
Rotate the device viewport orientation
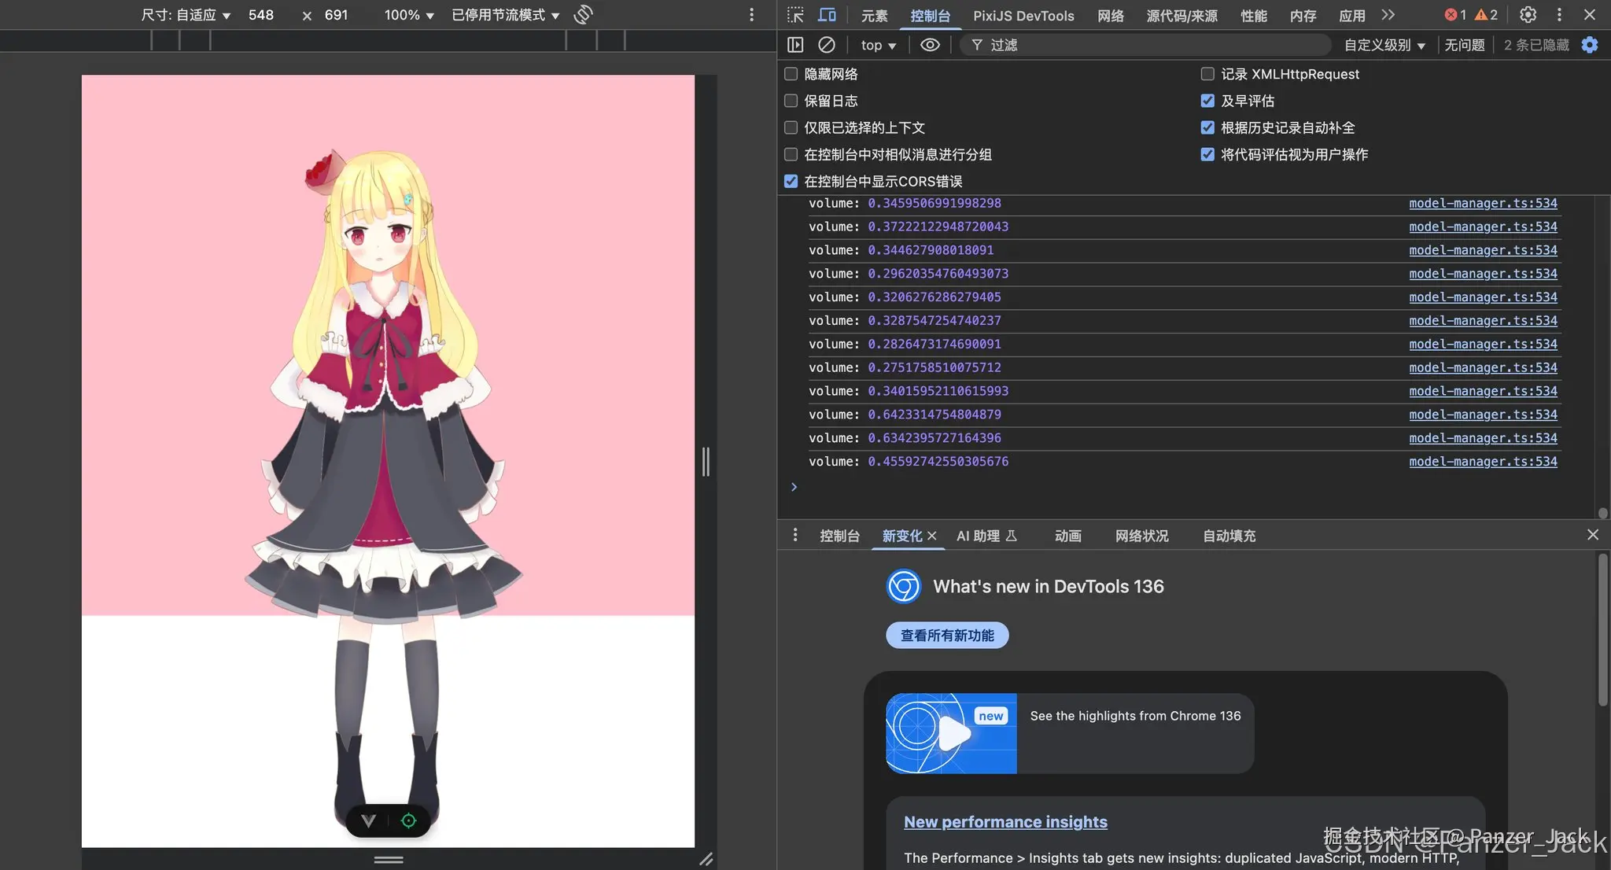[x=582, y=14]
